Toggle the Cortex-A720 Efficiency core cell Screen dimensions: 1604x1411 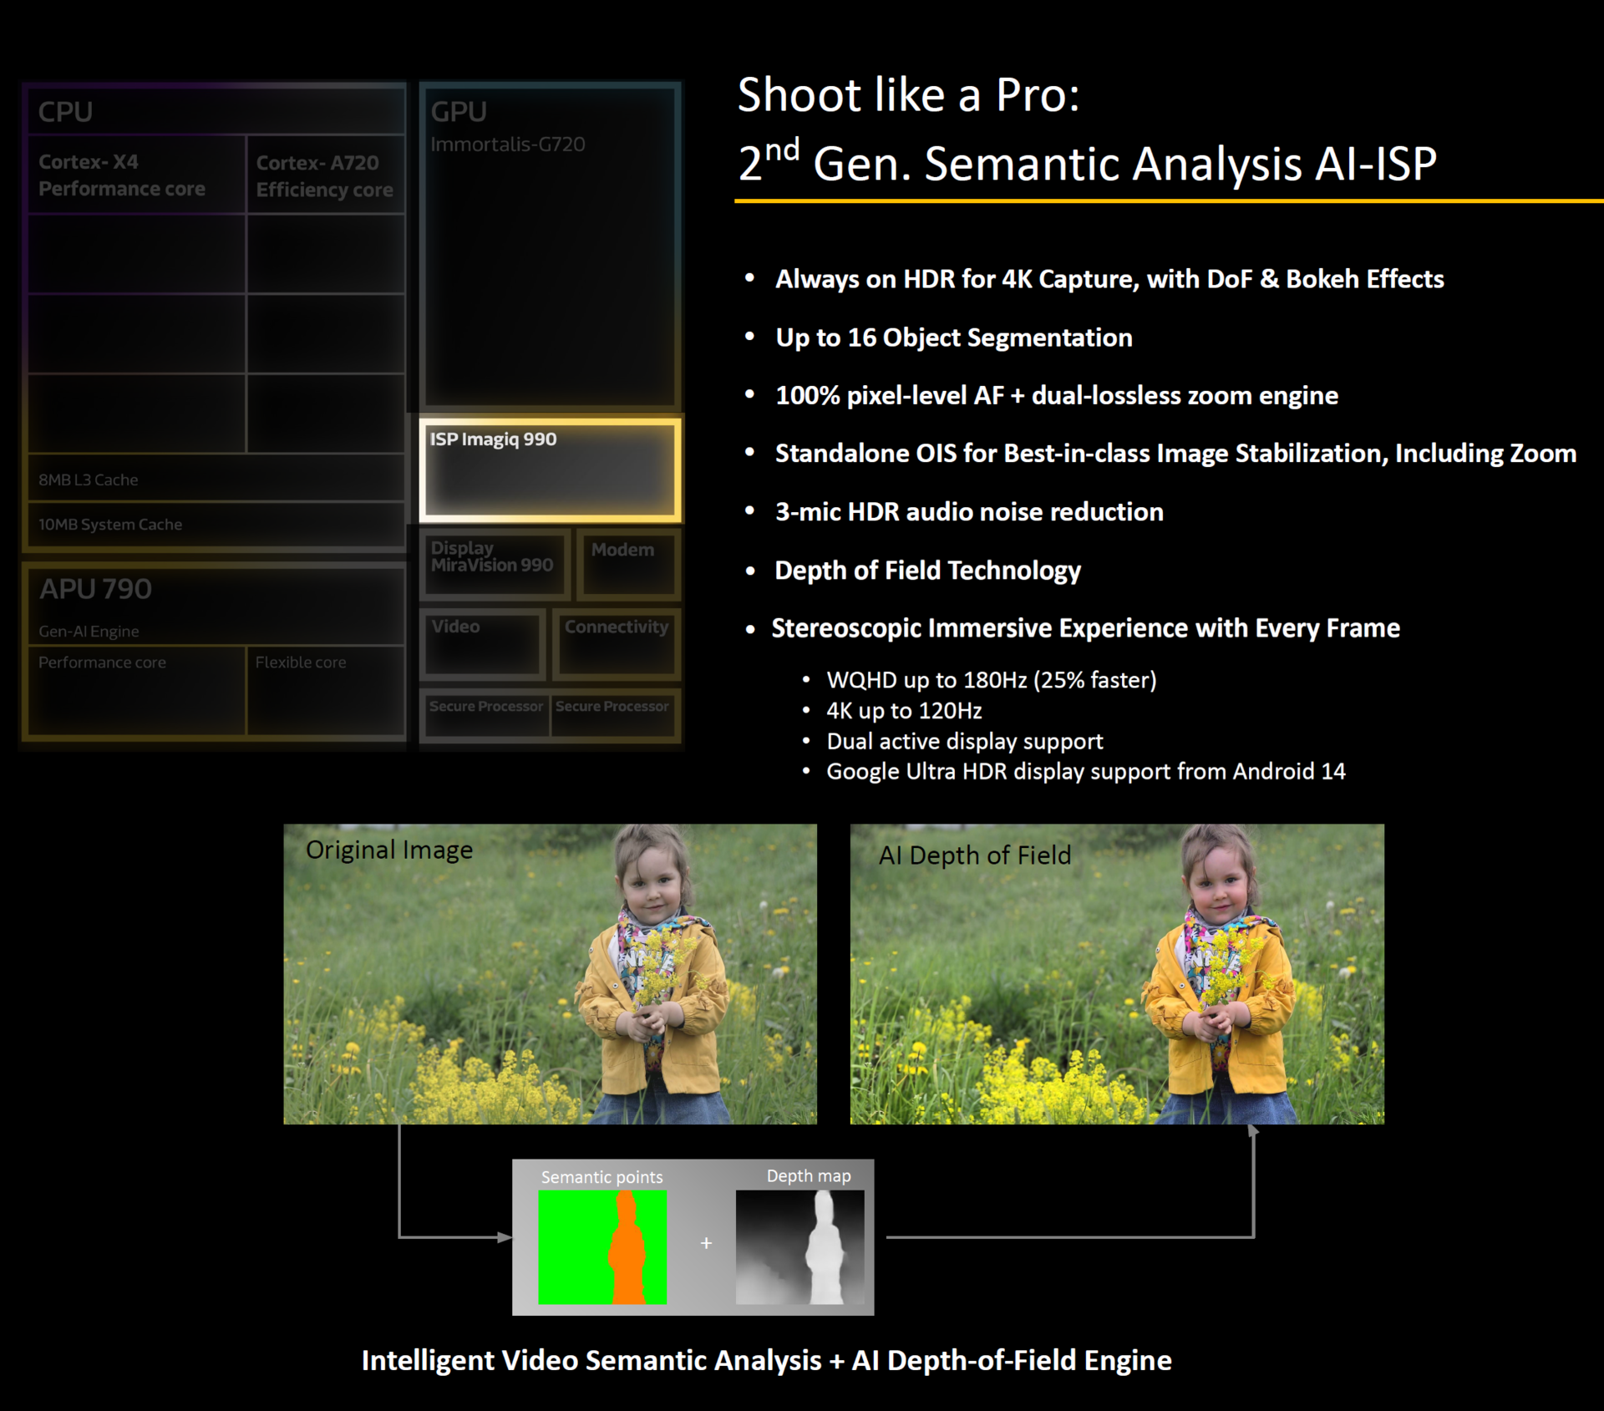tap(326, 175)
